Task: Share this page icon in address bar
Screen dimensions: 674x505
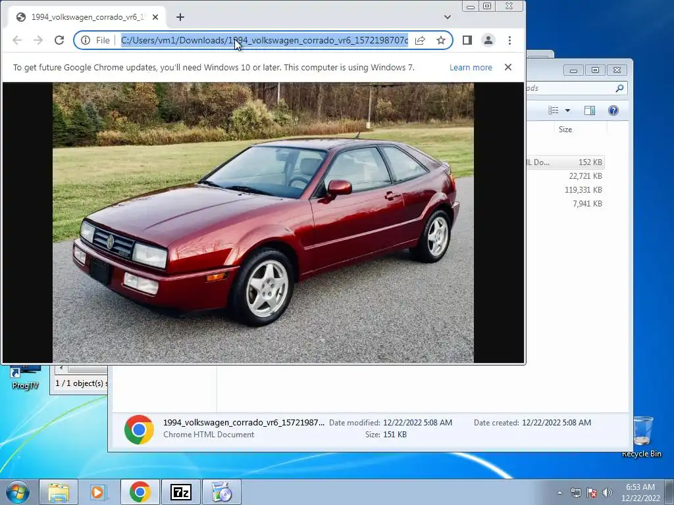Action: tap(420, 40)
